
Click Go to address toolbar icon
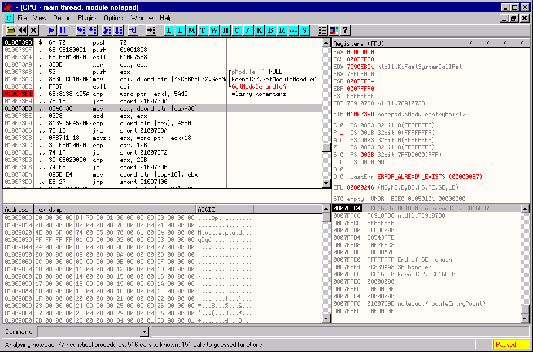(151, 30)
